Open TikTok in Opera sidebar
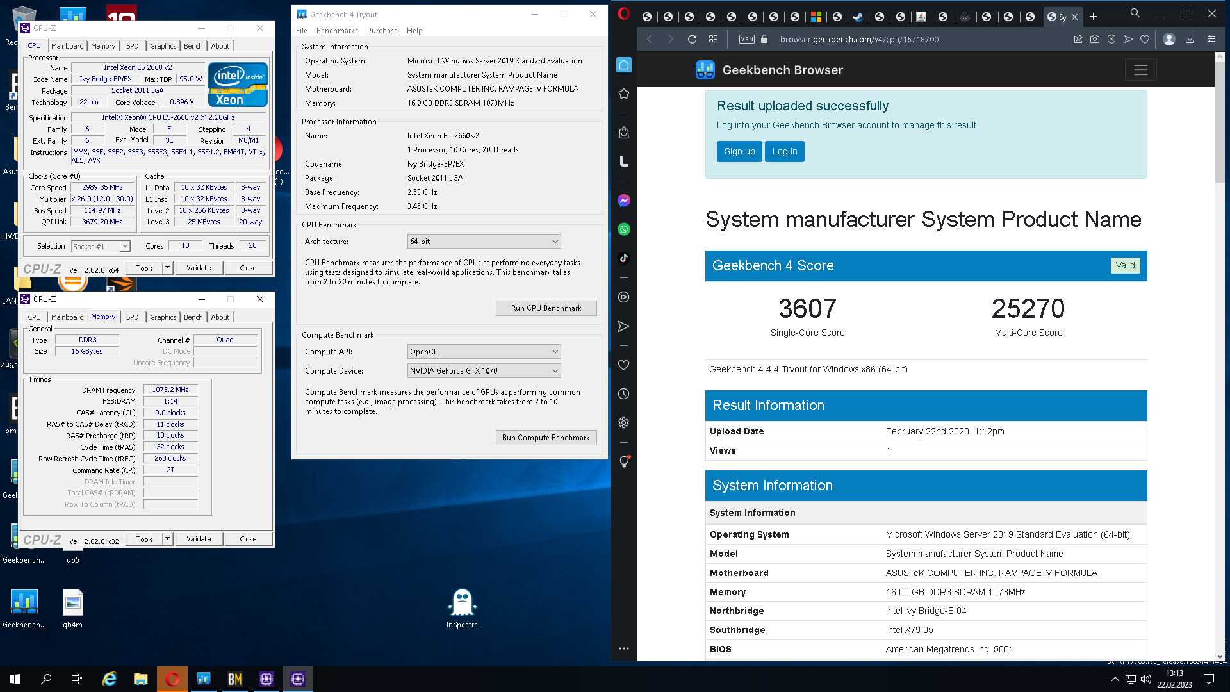This screenshot has height=692, width=1230. click(x=624, y=258)
